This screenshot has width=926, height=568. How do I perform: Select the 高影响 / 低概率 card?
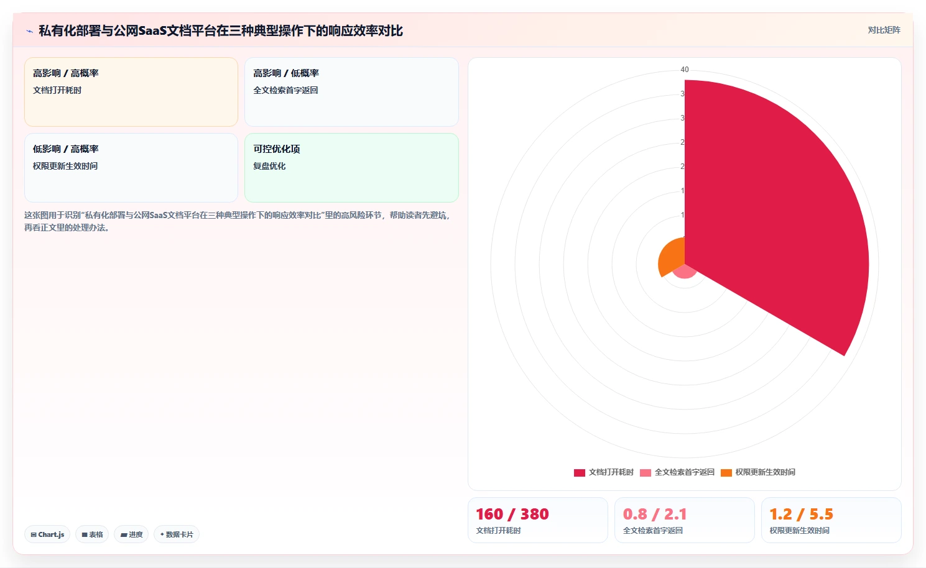click(351, 92)
